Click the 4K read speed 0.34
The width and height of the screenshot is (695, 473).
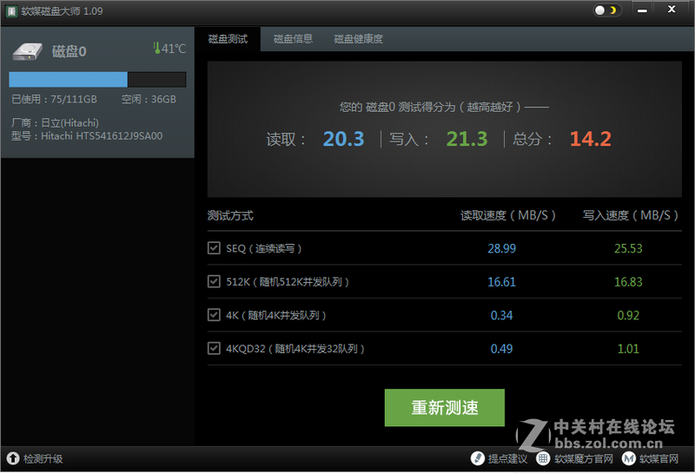point(502,315)
